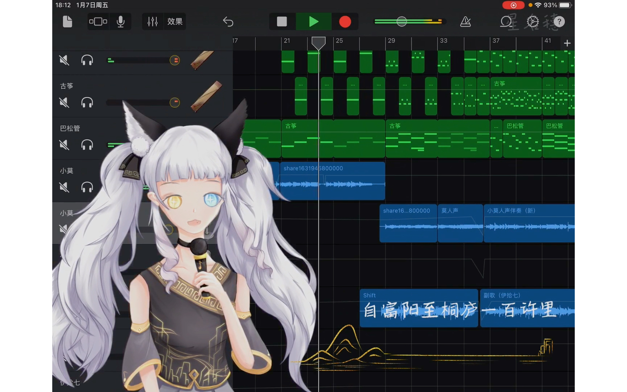Open track controls mixer sliders icon
This screenshot has width=627, height=392.
(x=153, y=22)
